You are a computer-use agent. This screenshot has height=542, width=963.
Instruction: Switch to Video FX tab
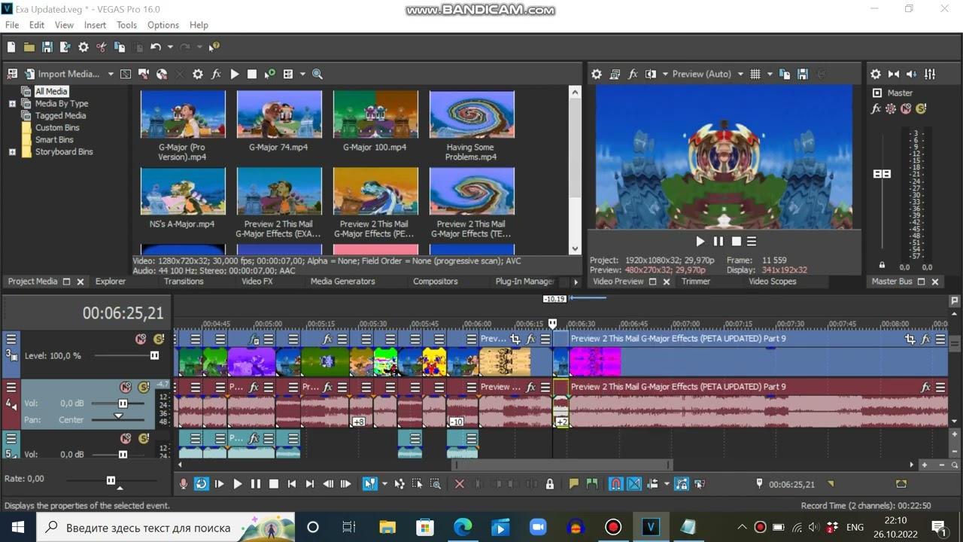click(x=257, y=282)
